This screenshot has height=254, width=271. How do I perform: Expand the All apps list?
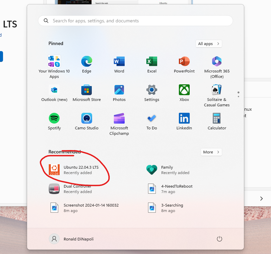coord(209,44)
